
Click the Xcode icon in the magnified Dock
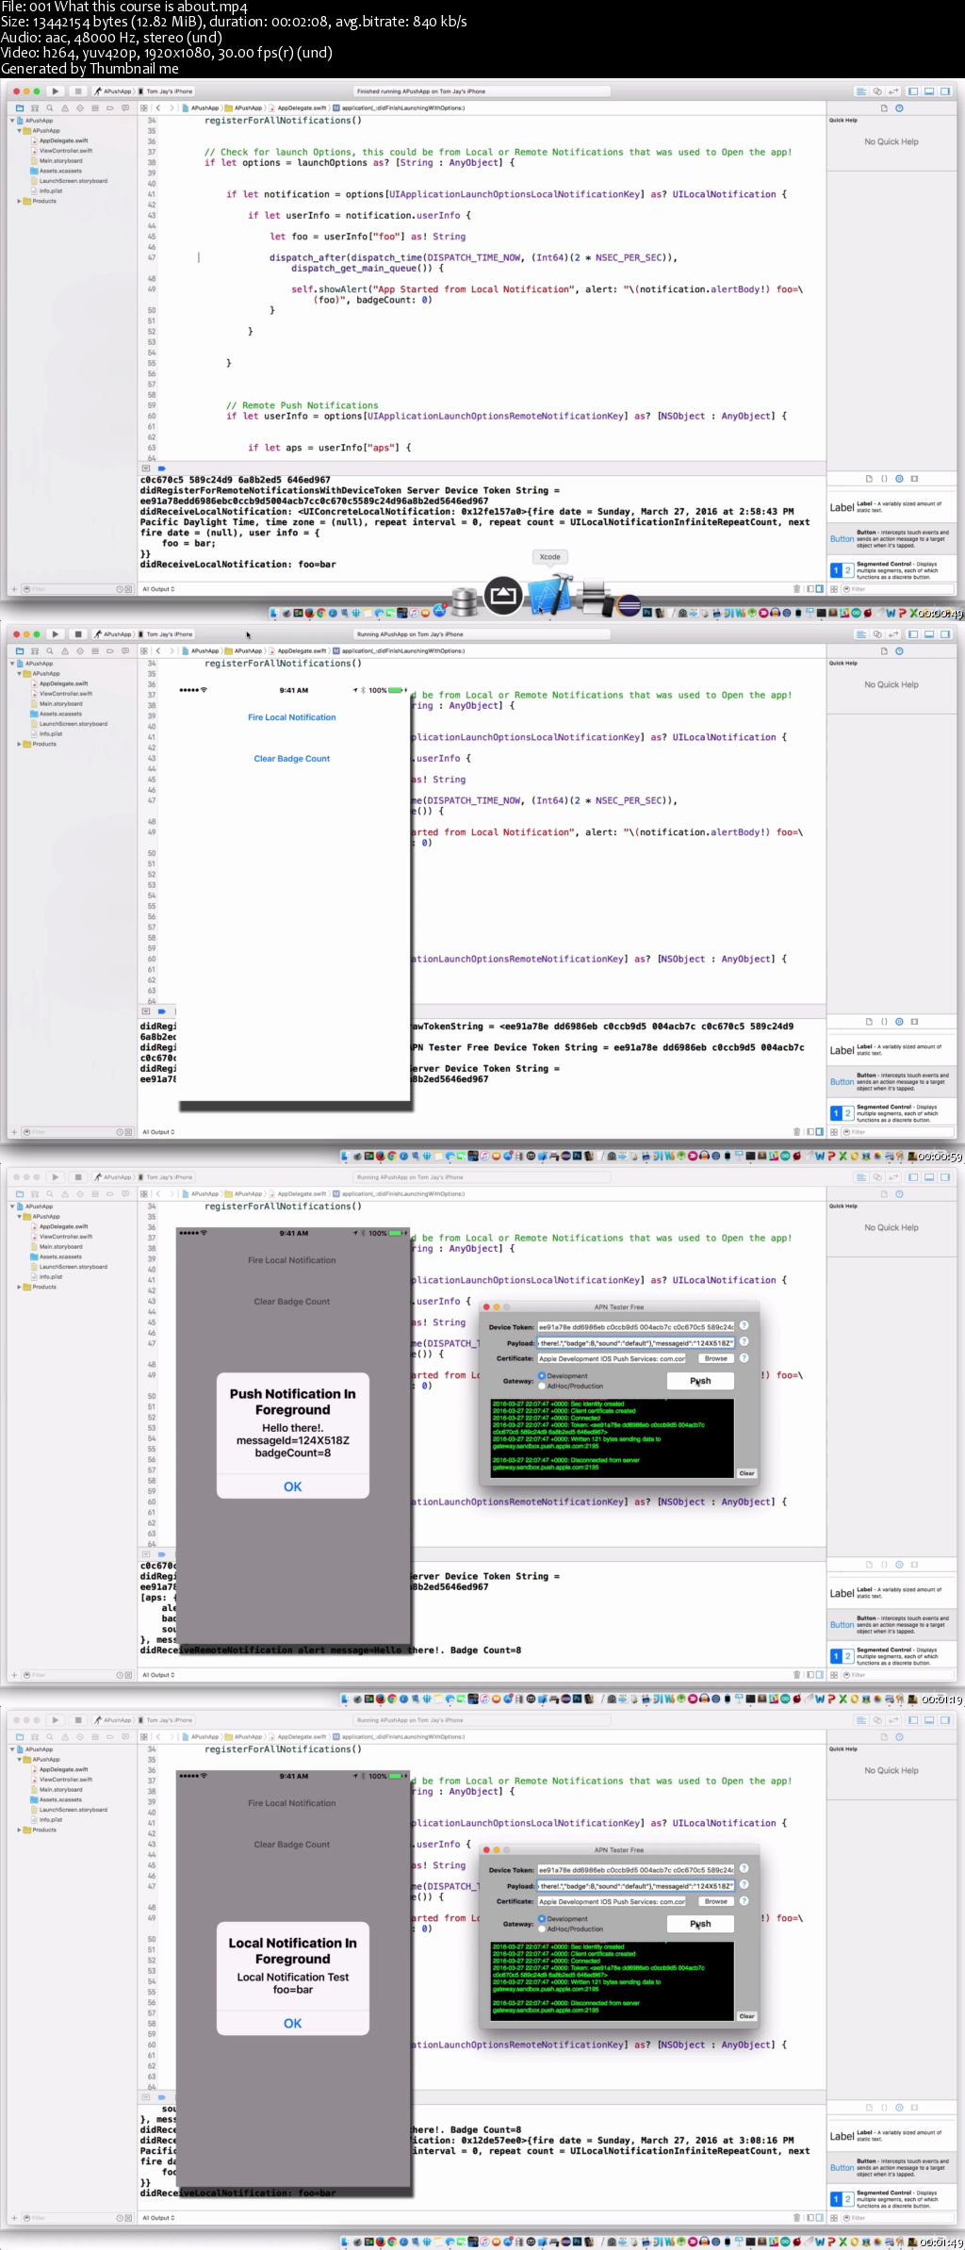[x=549, y=594]
